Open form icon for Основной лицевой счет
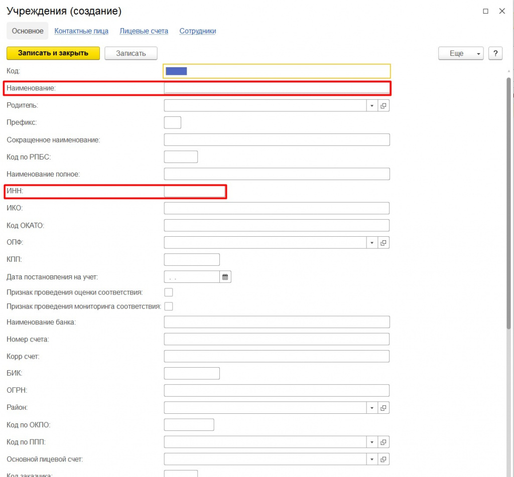 383,459
